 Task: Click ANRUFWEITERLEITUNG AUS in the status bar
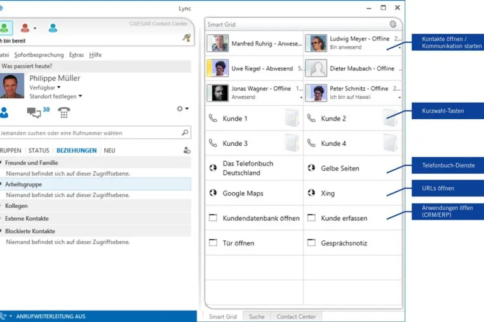(x=51, y=316)
